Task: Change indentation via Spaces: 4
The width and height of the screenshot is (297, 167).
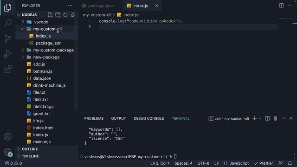Action: pyautogui.click(x=183, y=163)
